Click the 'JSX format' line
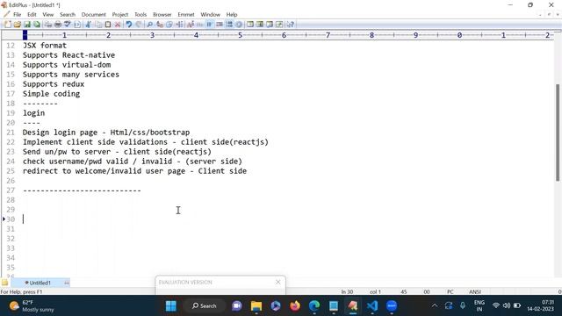This screenshot has width=562, height=316. (45, 46)
